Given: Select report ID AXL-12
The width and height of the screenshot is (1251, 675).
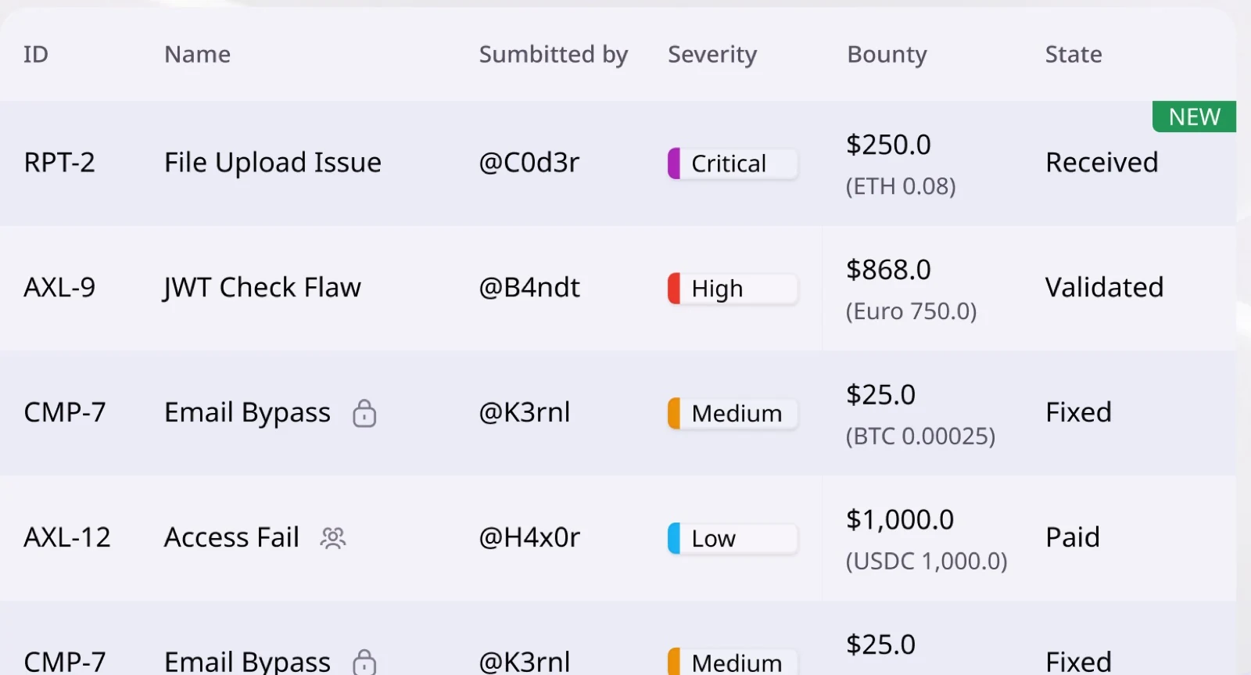Looking at the screenshot, I should pyautogui.click(x=67, y=537).
